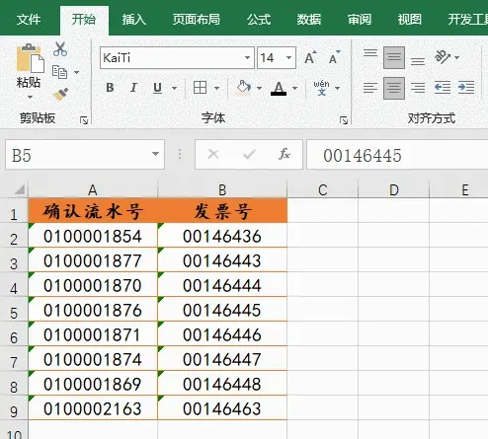Click the text Orientation icon
This screenshot has width=488, height=439.
(443, 57)
